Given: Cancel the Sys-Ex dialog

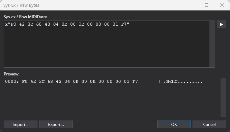Looking at the screenshot, I should point(209,124).
